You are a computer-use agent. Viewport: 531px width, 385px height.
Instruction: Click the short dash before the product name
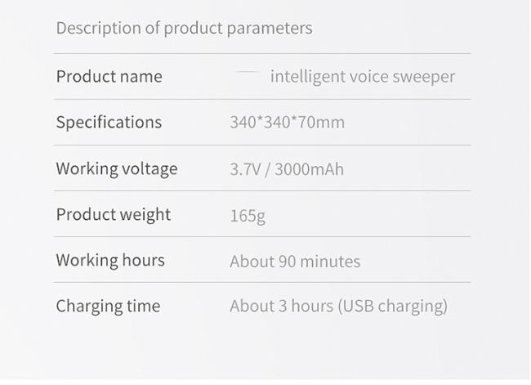point(247,72)
